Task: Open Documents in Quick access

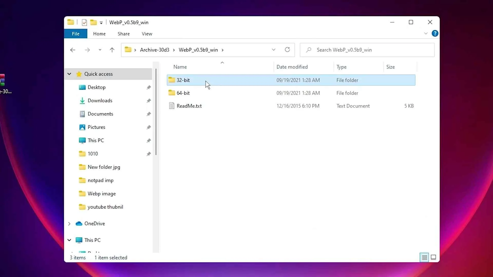Action: click(100, 114)
